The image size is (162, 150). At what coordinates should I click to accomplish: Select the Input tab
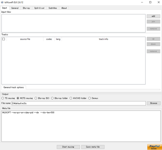[5, 8]
